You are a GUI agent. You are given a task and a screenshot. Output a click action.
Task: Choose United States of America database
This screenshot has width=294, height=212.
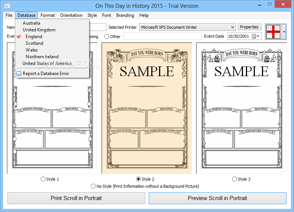point(52,63)
